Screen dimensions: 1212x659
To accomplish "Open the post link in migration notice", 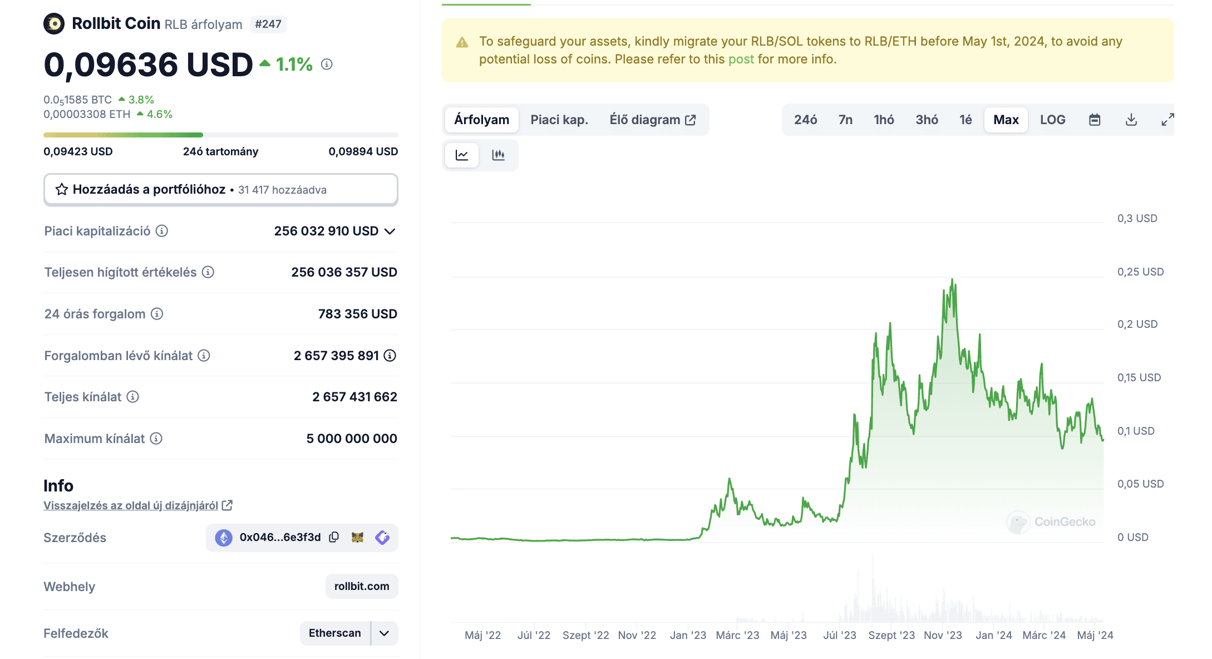I will tap(741, 59).
